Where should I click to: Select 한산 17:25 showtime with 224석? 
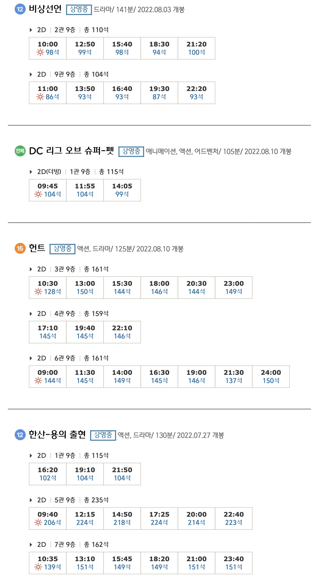(x=159, y=518)
